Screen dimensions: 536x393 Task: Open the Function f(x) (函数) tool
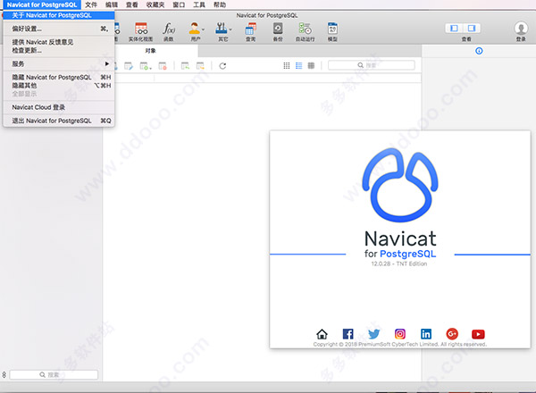[x=169, y=32]
